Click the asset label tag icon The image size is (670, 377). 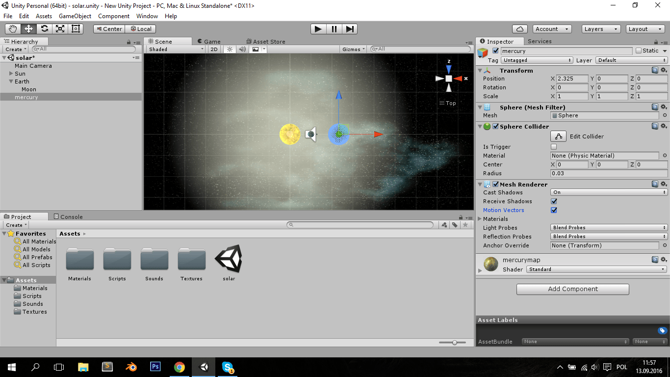click(662, 331)
